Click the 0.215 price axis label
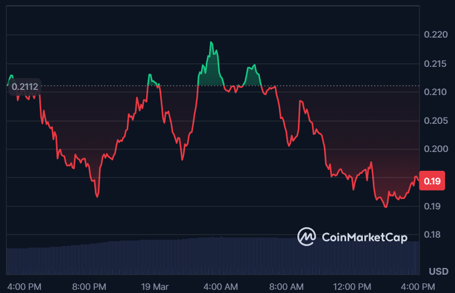Viewport: 455px width, 293px height. pyautogui.click(x=436, y=64)
